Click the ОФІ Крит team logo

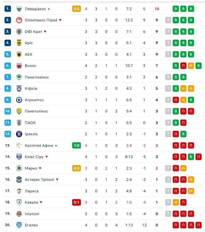click(19, 31)
